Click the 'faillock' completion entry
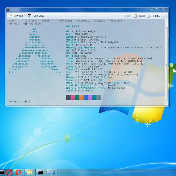Image resolution: width=176 pixels, height=176 pixels. coord(30,21)
